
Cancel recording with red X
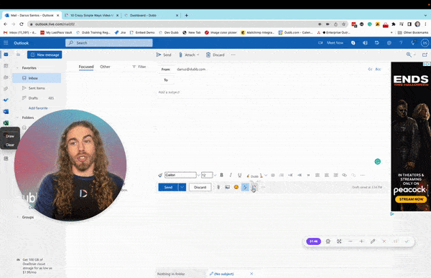coord(384,241)
